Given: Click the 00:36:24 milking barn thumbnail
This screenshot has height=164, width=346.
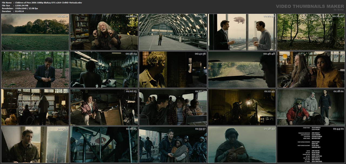Looking at the screenshot, I should (x=104, y=70).
